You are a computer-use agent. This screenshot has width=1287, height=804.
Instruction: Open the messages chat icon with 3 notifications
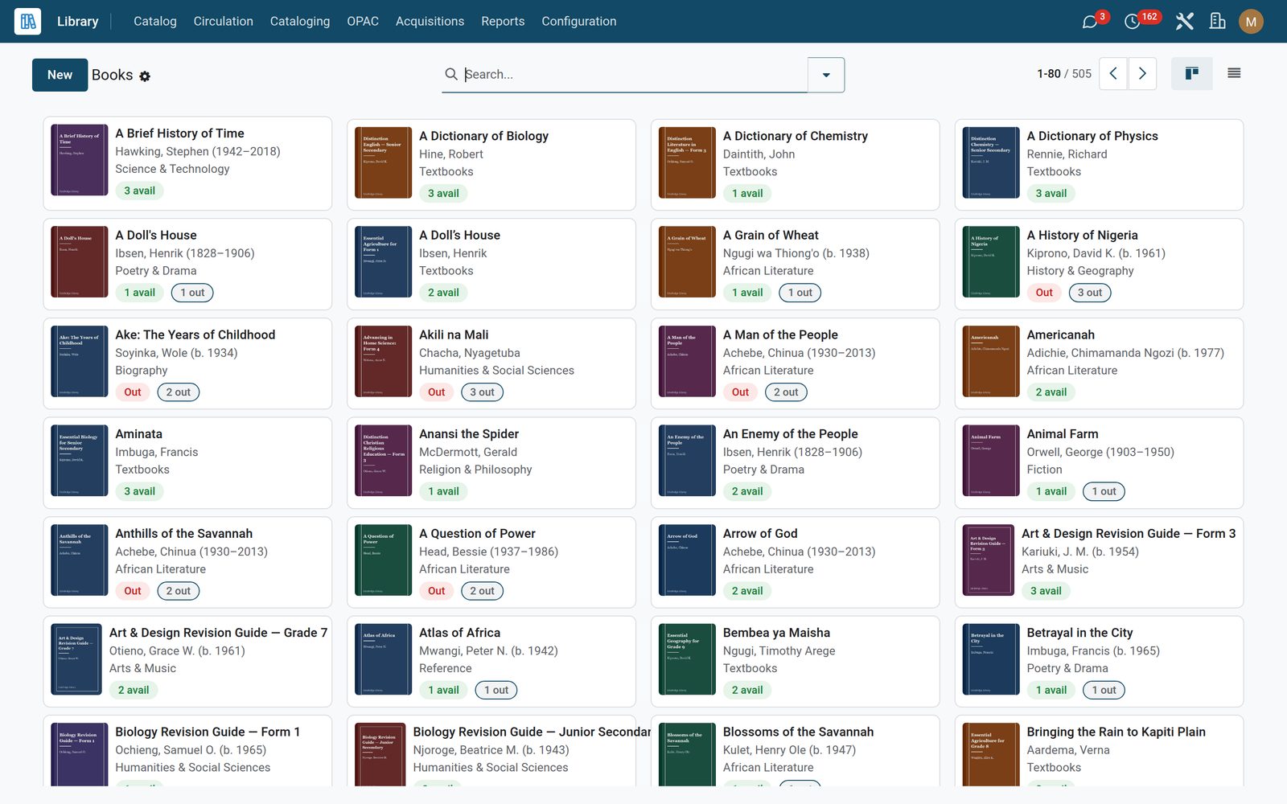(1090, 22)
